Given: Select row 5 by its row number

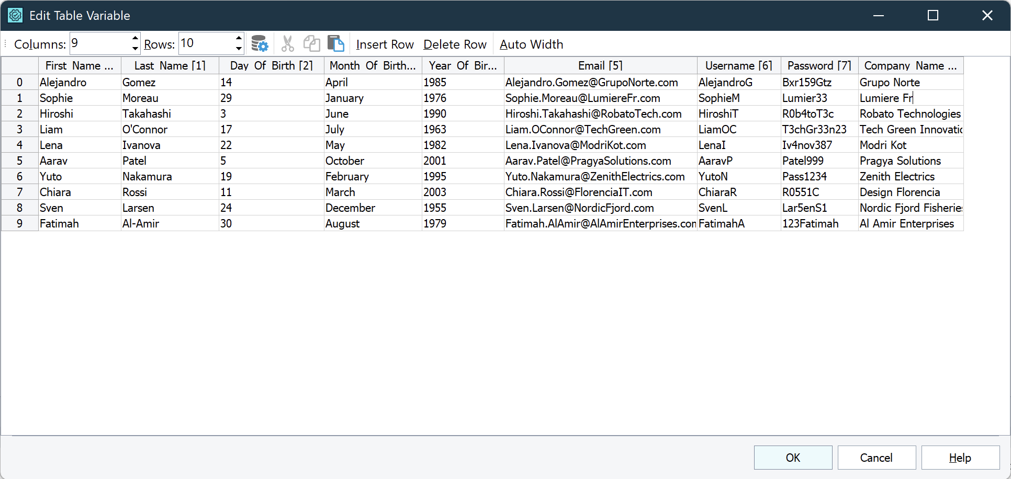Looking at the screenshot, I should click(19, 161).
